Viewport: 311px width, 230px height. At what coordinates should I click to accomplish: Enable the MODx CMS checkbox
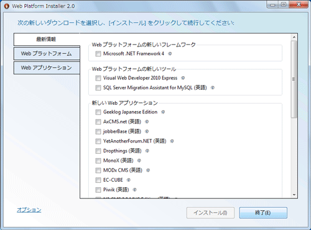pyautogui.click(x=98, y=170)
